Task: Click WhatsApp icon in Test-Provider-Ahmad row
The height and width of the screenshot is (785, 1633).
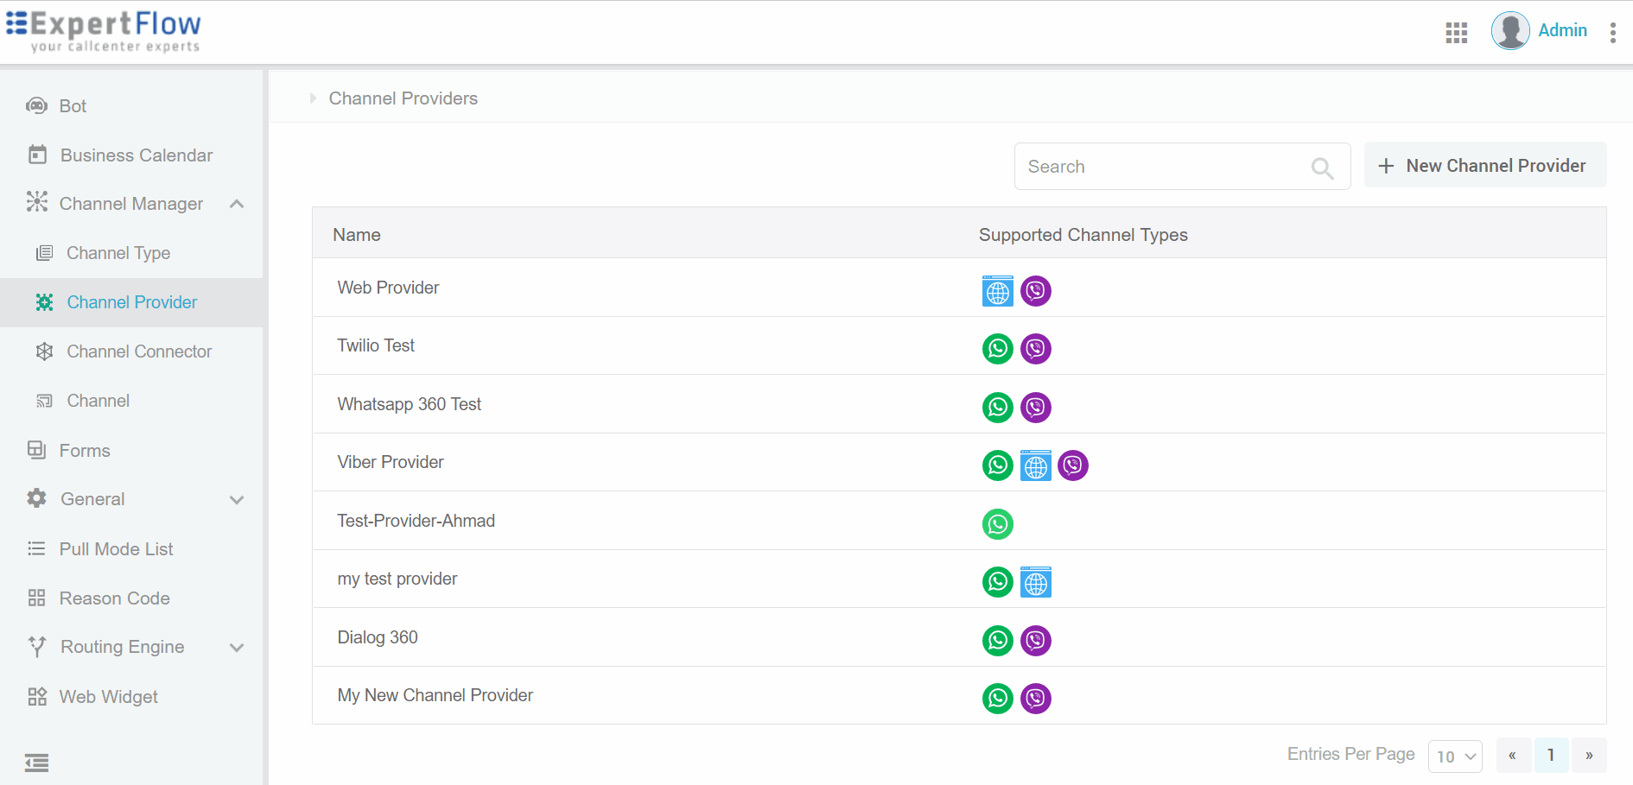Action: pyautogui.click(x=997, y=524)
